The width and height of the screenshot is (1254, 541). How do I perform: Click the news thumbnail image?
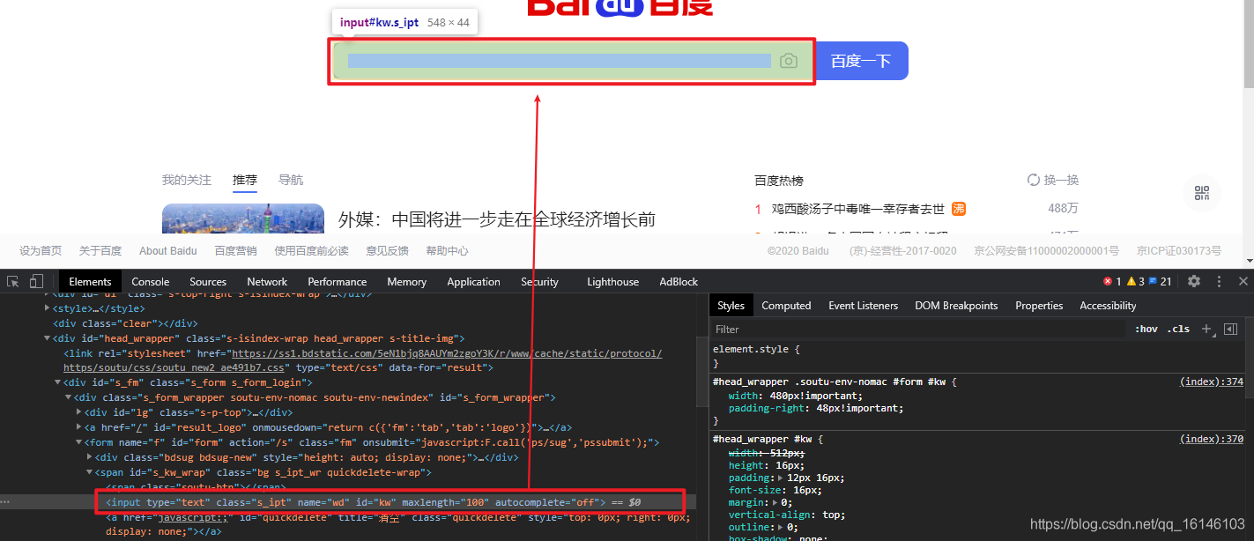pos(243,219)
